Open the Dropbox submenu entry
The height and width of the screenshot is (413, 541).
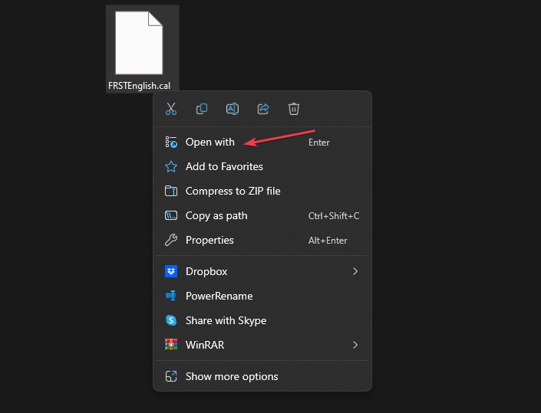pyautogui.click(x=262, y=271)
